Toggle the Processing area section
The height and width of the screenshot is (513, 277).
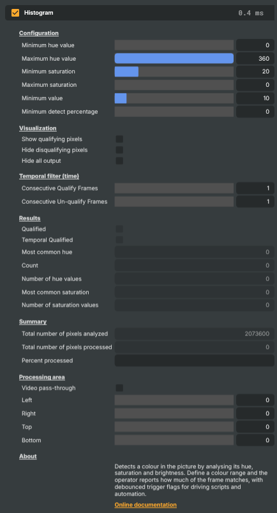click(x=42, y=377)
